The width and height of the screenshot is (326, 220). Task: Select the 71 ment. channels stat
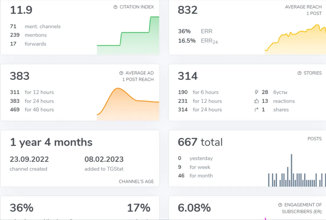(x=35, y=27)
